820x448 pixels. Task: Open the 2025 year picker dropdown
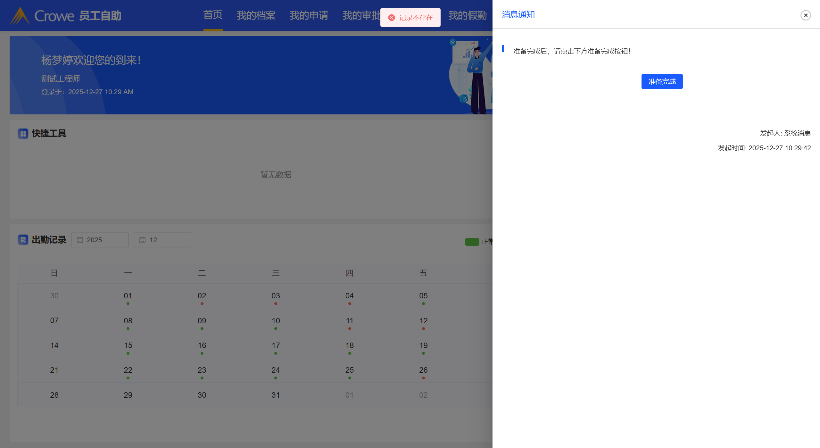100,240
